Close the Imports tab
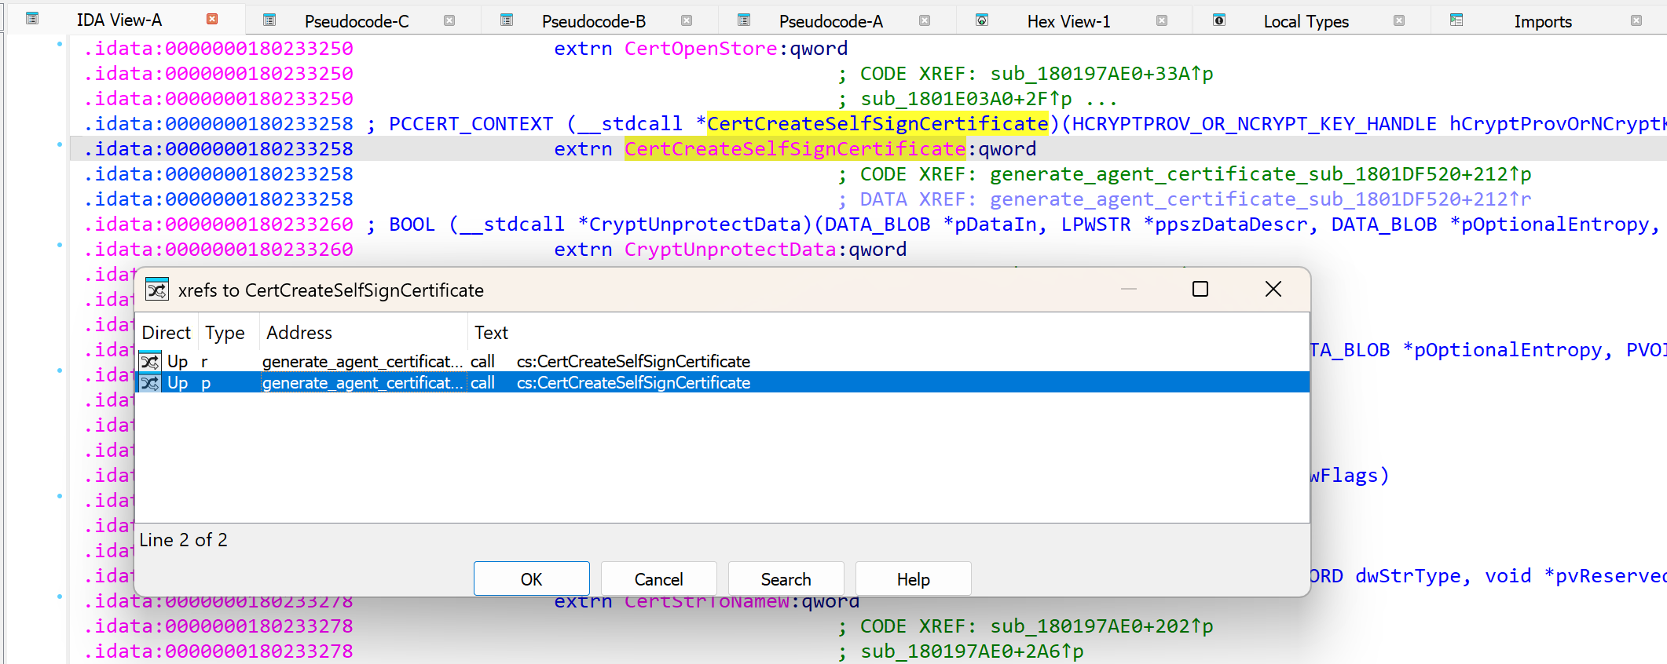This screenshot has height=664, width=1667. pos(1636,20)
